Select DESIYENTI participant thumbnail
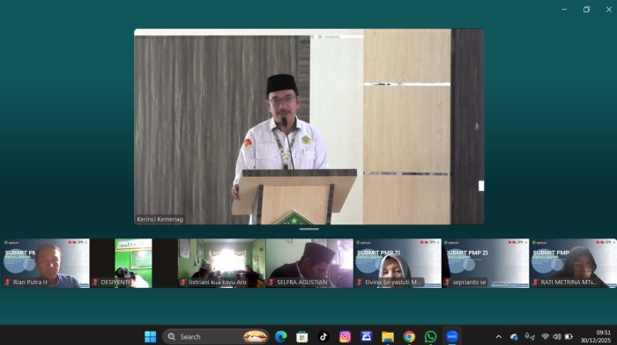Screen dimensions: 617x345 [x=133, y=263]
